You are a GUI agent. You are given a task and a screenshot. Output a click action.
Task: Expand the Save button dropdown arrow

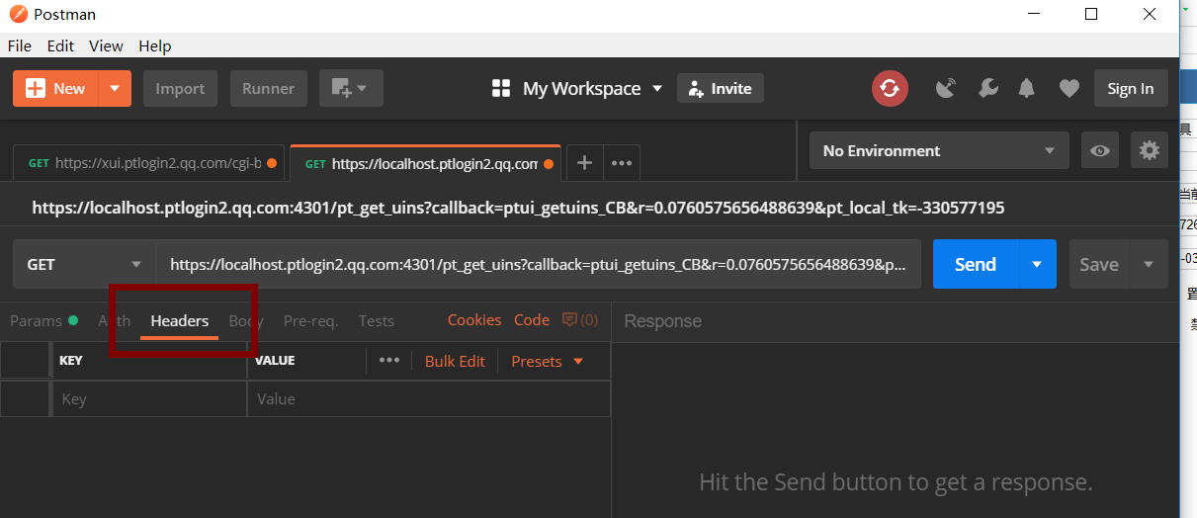click(1149, 265)
